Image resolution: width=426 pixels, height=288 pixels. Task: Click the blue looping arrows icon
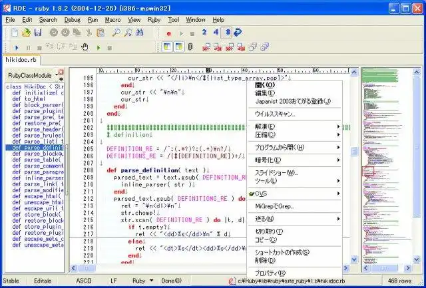[x=238, y=33]
